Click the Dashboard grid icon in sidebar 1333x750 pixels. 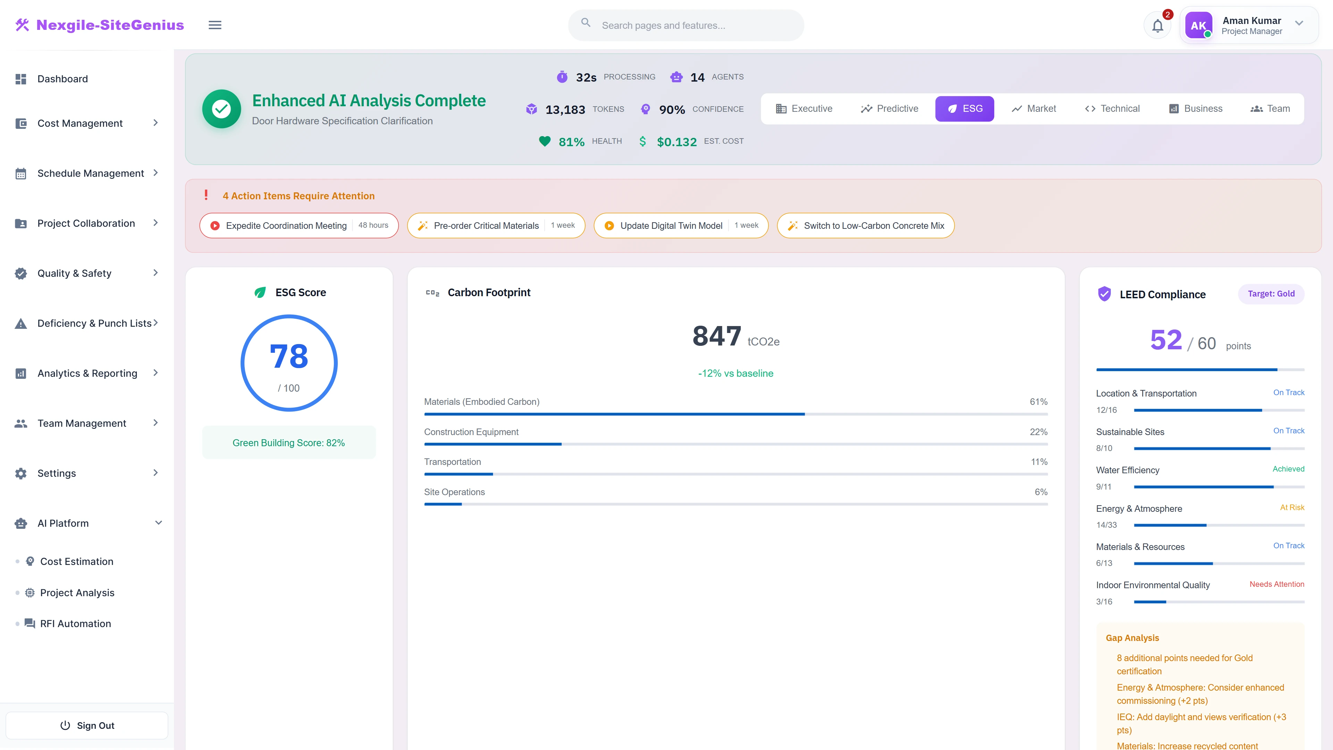(21, 79)
